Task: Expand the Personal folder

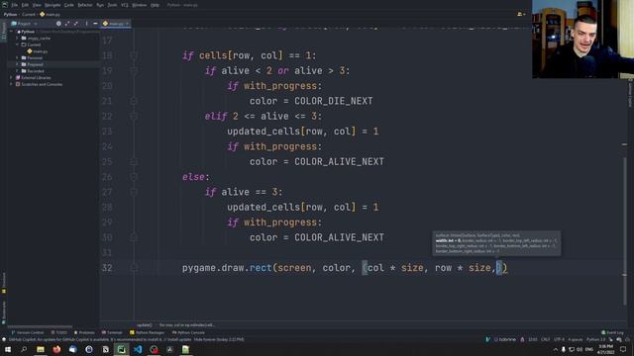Action: point(18,57)
